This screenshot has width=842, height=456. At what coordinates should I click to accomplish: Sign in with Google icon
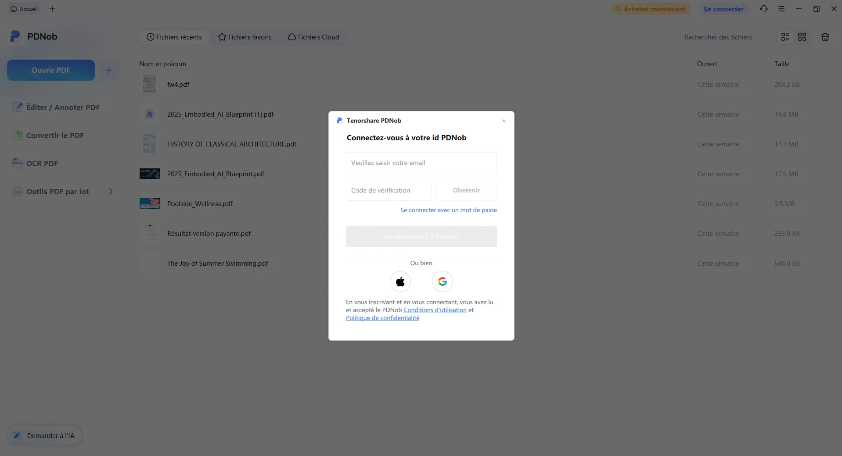point(442,281)
